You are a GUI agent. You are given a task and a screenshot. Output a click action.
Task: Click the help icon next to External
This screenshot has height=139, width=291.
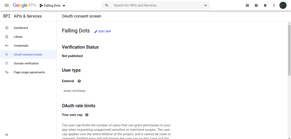pos(79,81)
